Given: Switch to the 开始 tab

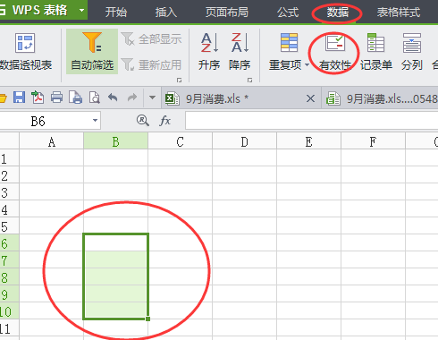Looking at the screenshot, I should (116, 13).
